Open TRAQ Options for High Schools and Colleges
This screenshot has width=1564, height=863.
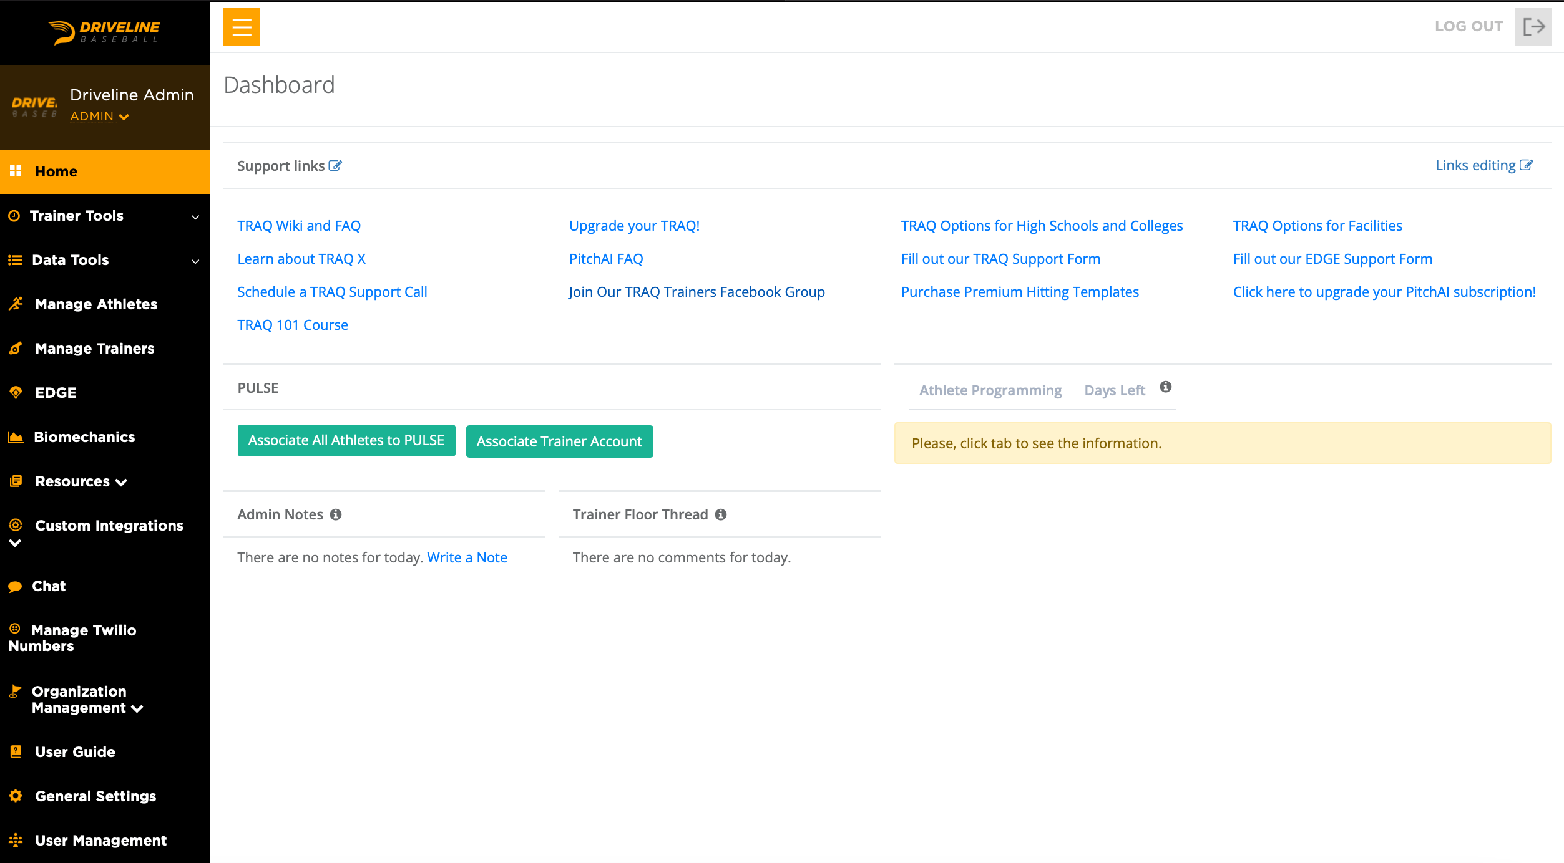tap(1042, 226)
